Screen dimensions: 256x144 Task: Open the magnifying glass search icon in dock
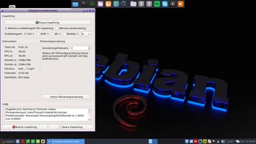124,4
